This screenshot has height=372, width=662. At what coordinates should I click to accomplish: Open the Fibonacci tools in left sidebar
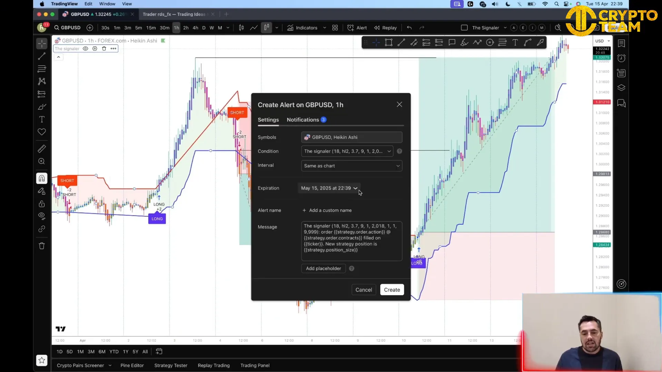click(x=42, y=69)
